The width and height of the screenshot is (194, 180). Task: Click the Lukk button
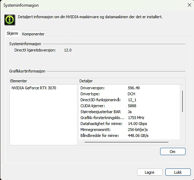tap(178, 172)
